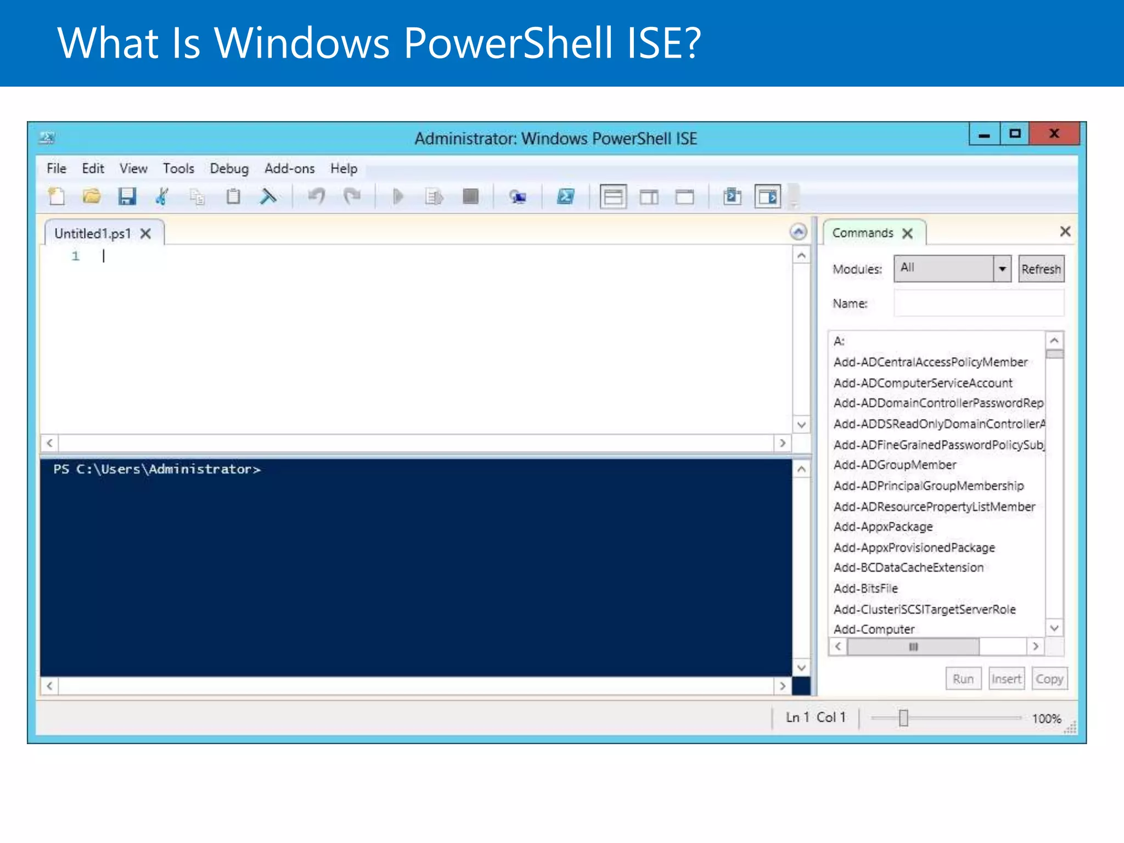Collapse the script pane with round chevron
The width and height of the screenshot is (1124, 843).
[x=799, y=232]
